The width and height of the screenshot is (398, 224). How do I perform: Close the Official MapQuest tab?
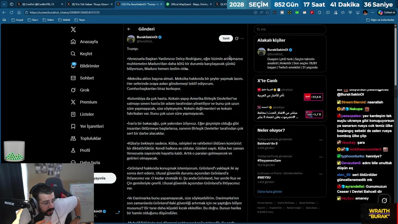211,4
